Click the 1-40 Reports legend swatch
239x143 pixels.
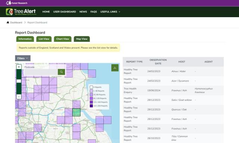pyautogui.click(x=91, y=91)
